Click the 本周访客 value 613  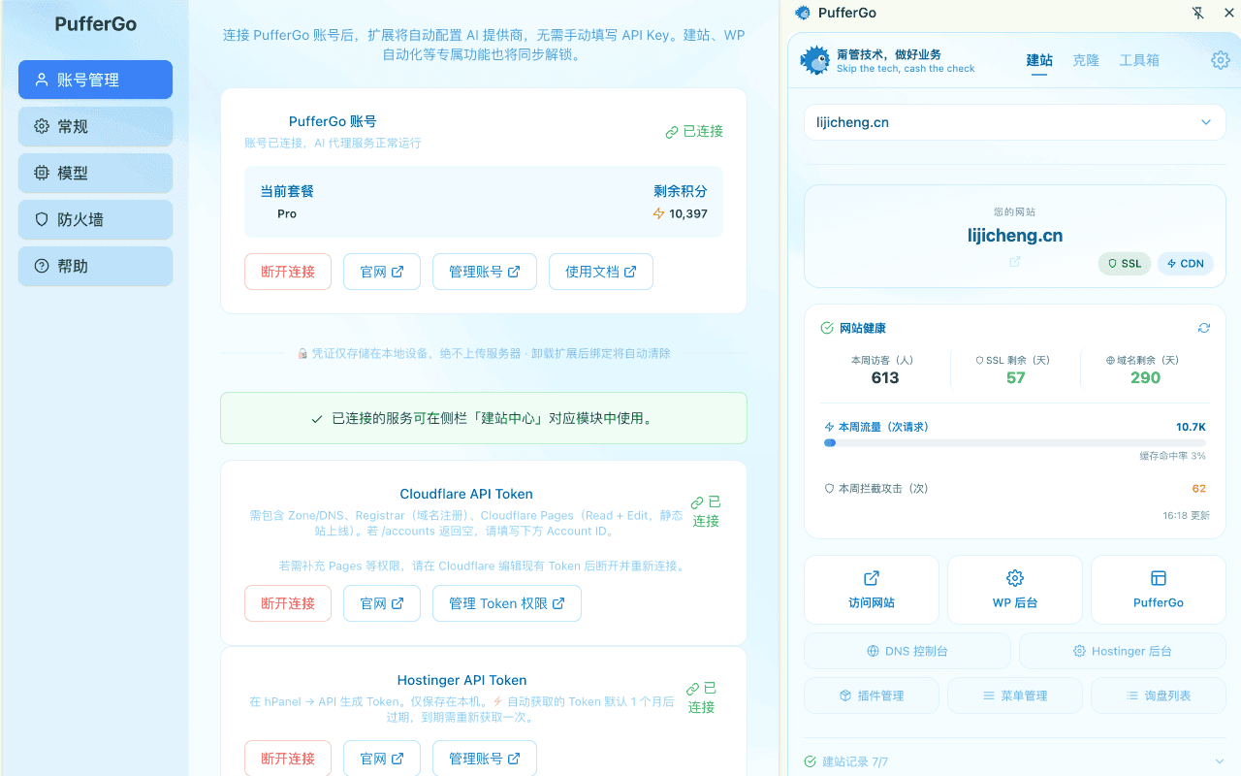point(885,377)
